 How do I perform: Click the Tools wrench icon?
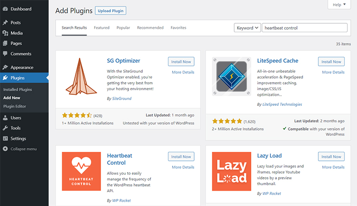point(5,128)
